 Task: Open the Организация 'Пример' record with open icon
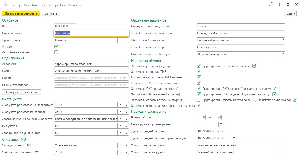(126, 40)
